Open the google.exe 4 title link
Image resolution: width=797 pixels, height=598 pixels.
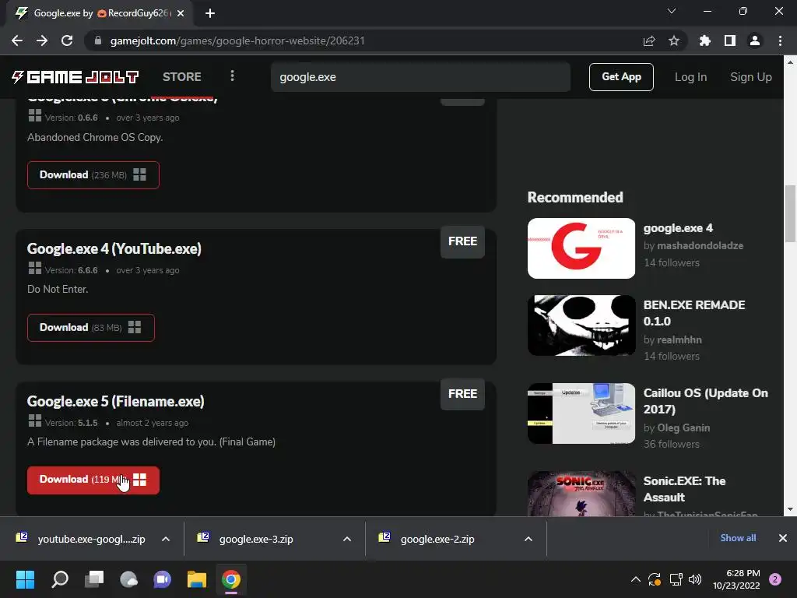tap(678, 228)
